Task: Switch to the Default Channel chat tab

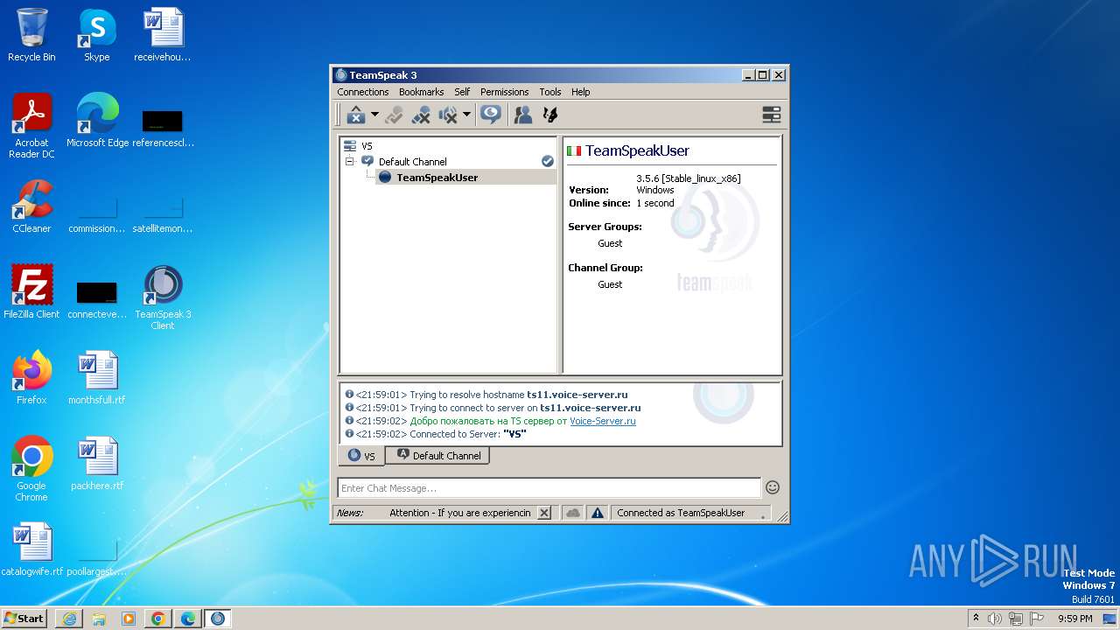Action: pyautogui.click(x=437, y=456)
